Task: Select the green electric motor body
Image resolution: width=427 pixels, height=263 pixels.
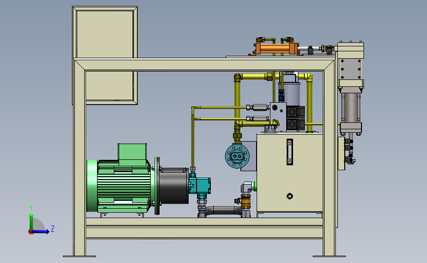Action: pyautogui.click(x=124, y=187)
